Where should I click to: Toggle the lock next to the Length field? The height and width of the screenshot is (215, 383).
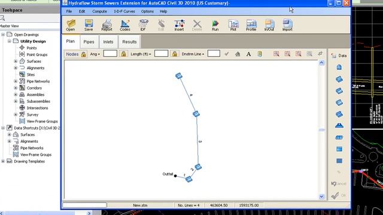175,54
